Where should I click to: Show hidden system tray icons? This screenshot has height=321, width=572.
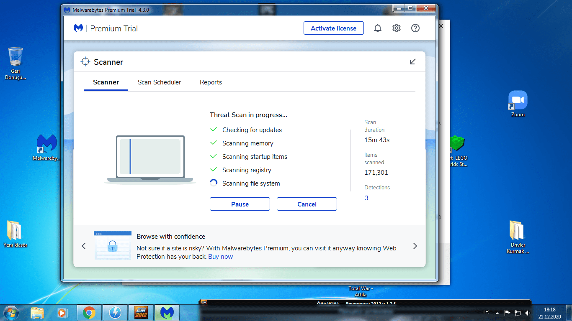coord(497,313)
